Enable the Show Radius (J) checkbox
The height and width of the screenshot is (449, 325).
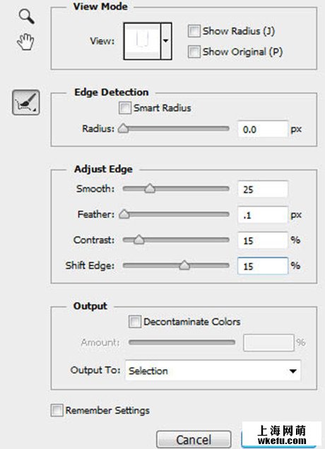click(194, 31)
